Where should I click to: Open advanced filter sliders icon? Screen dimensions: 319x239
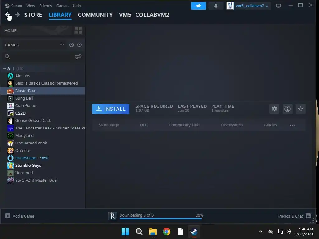coord(78,57)
